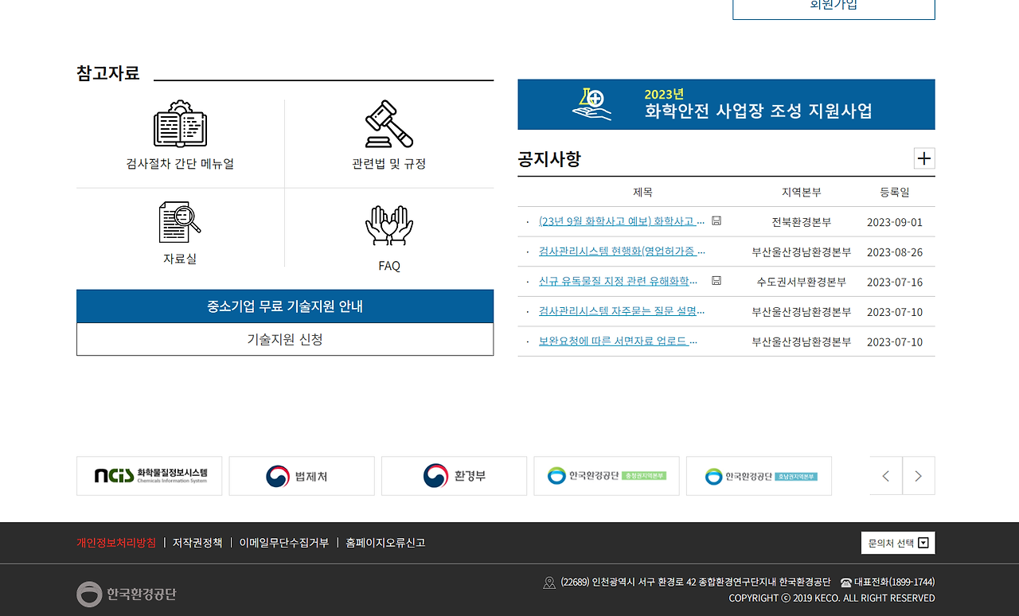Click the 한국환경공단 footer logo
The width and height of the screenshot is (1019, 616).
point(127,594)
